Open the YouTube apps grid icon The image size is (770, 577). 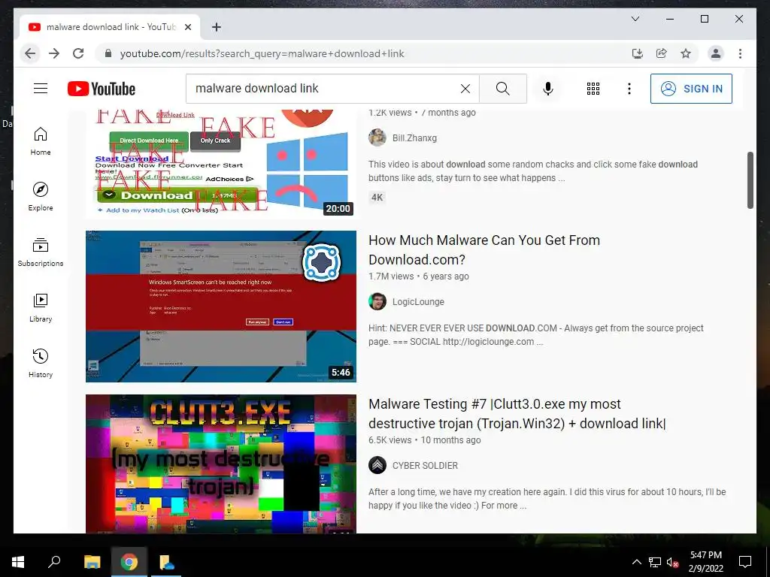pos(593,89)
